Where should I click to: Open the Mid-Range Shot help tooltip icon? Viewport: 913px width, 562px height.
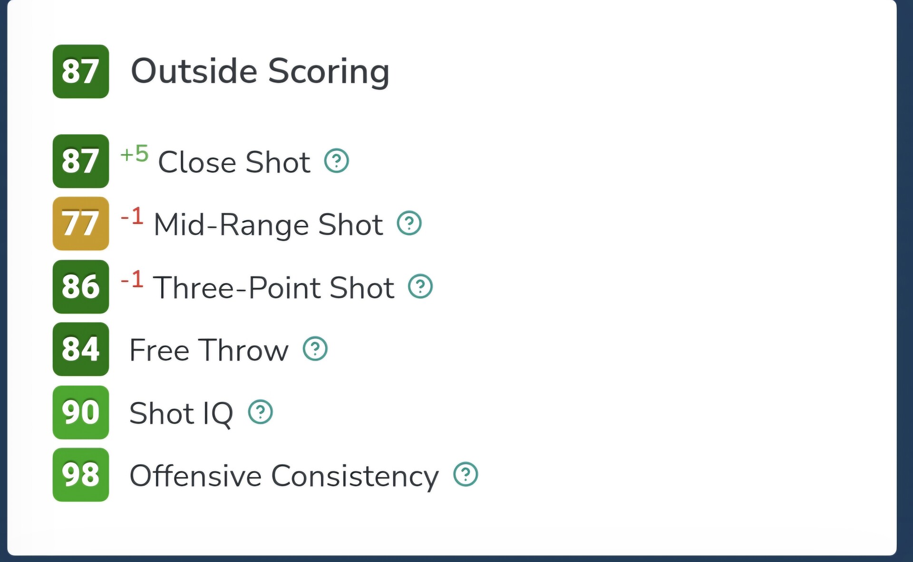409,223
